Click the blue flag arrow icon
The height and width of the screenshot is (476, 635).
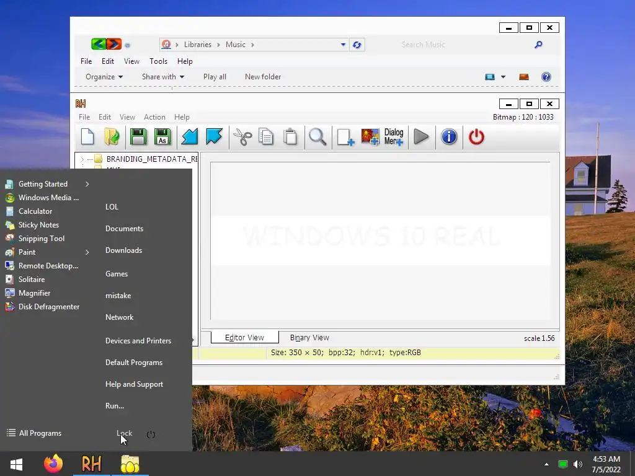tap(214, 136)
